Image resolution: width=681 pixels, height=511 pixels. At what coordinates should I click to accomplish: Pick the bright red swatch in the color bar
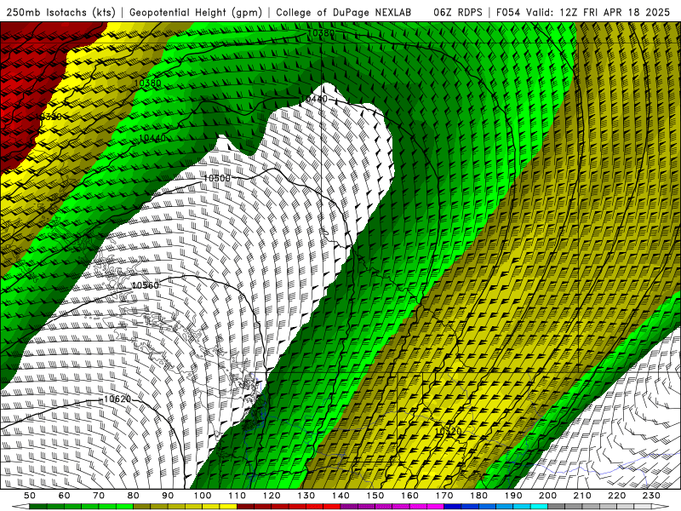coord(331,506)
